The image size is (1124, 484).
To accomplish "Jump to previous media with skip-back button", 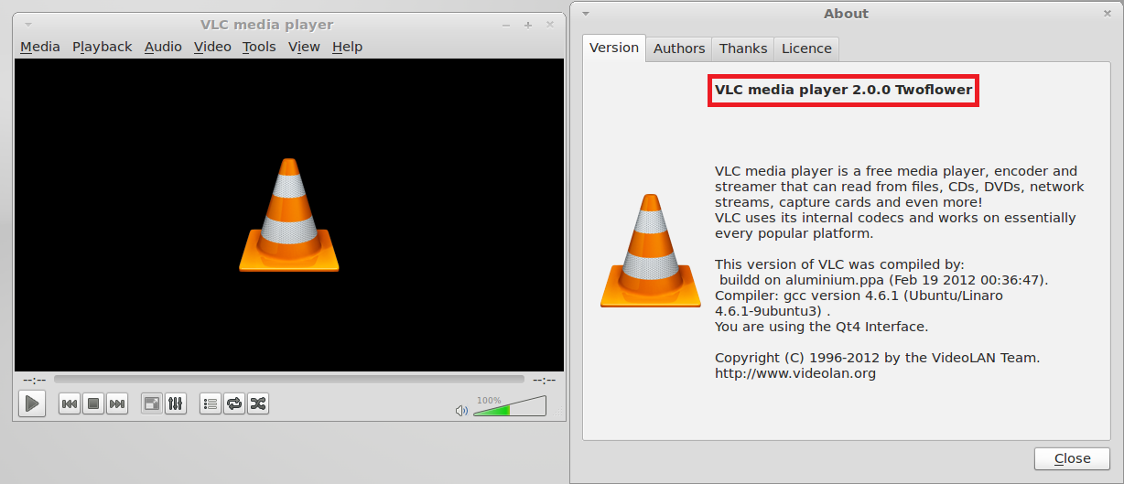I will pos(69,403).
